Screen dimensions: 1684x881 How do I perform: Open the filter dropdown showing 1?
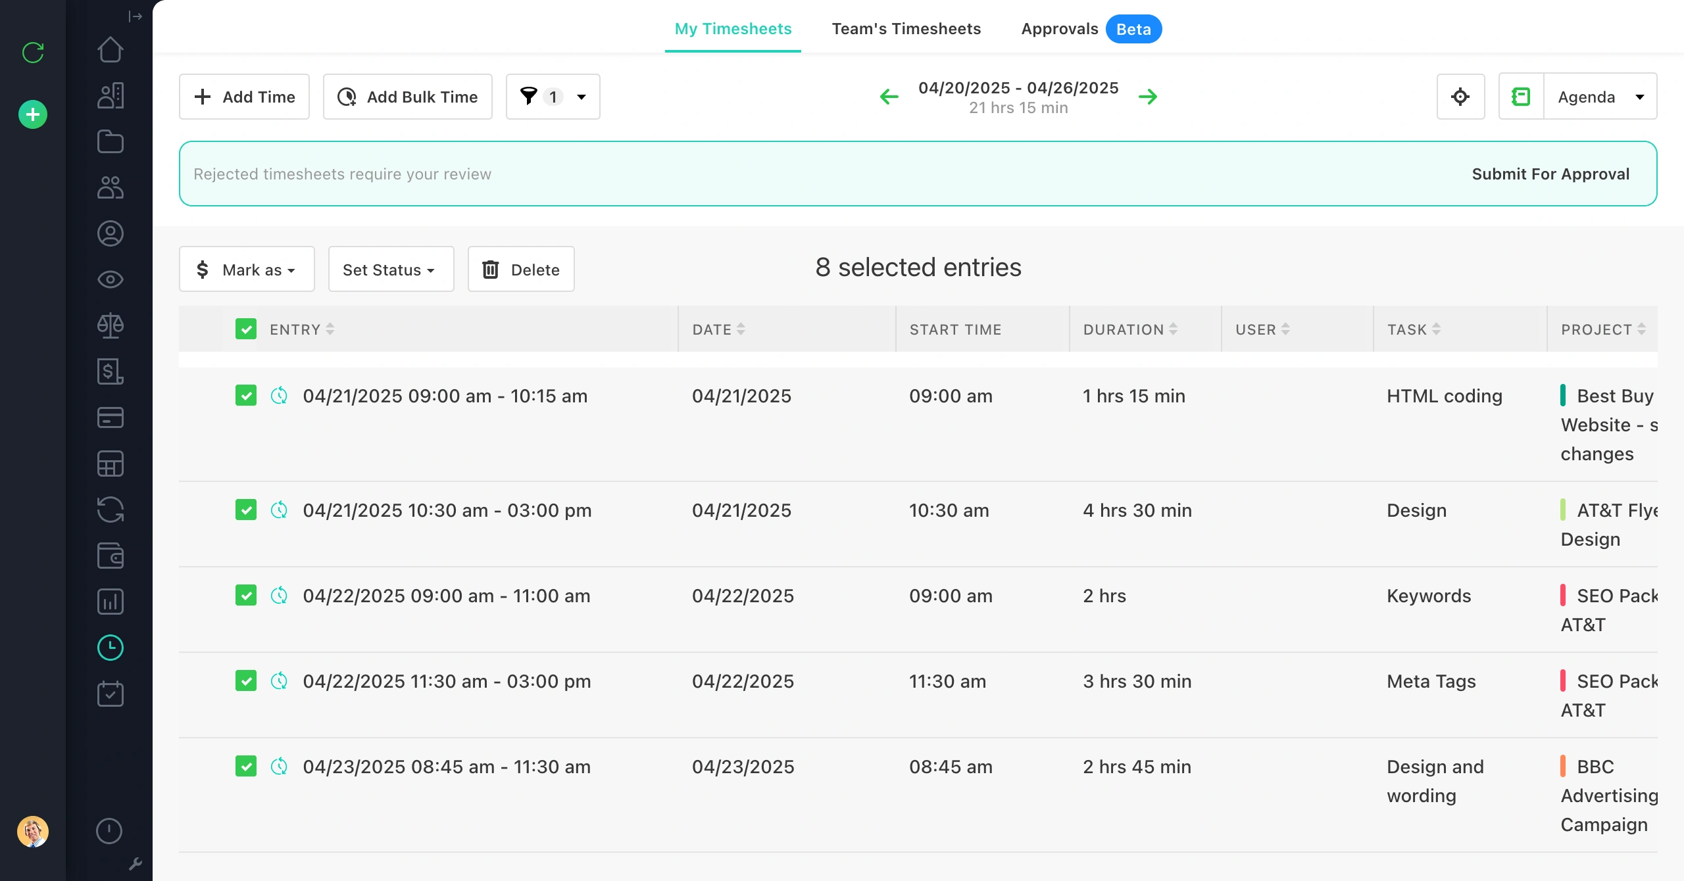click(x=553, y=97)
